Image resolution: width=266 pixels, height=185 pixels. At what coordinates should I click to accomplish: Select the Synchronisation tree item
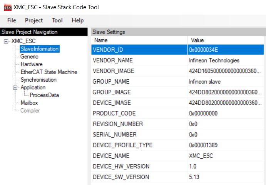coord(38,80)
